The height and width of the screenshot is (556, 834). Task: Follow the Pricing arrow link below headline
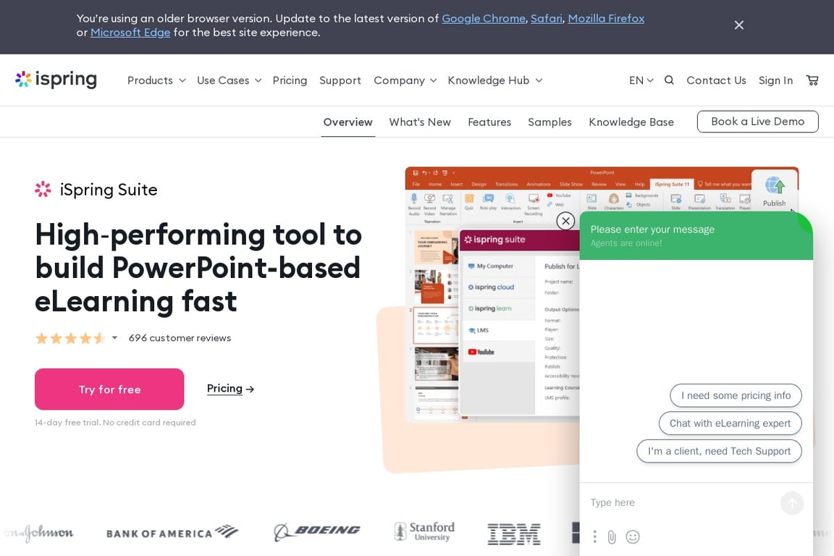230,388
